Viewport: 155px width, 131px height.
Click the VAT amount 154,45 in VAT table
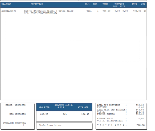coord(85,114)
